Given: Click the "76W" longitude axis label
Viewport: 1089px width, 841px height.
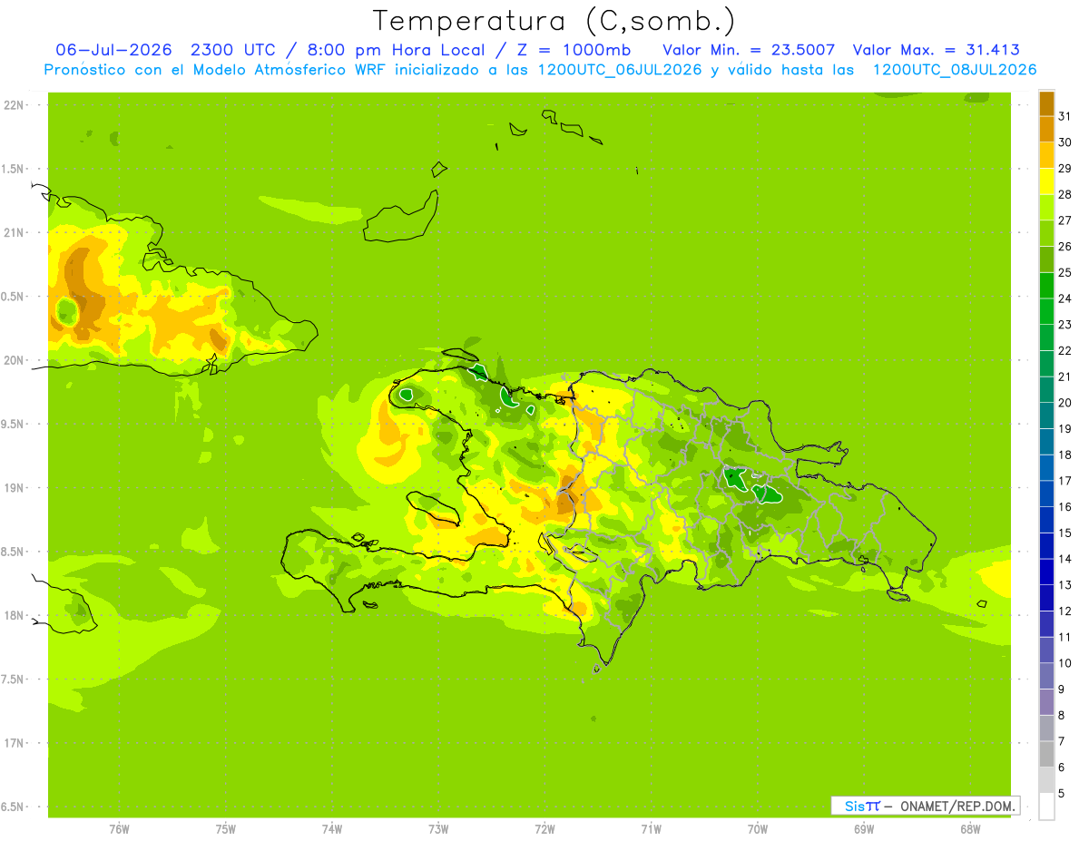Looking at the screenshot, I should pyautogui.click(x=119, y=829).
